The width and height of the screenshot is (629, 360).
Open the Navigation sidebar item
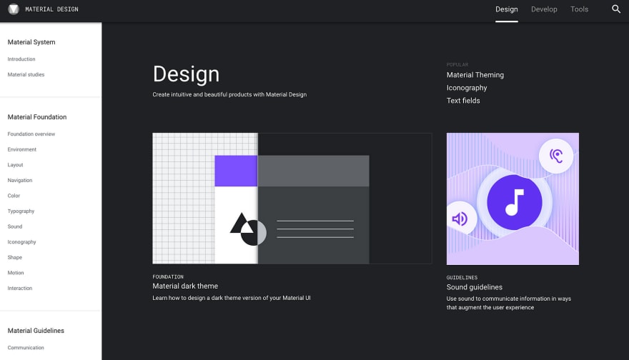tap(20, 181)
